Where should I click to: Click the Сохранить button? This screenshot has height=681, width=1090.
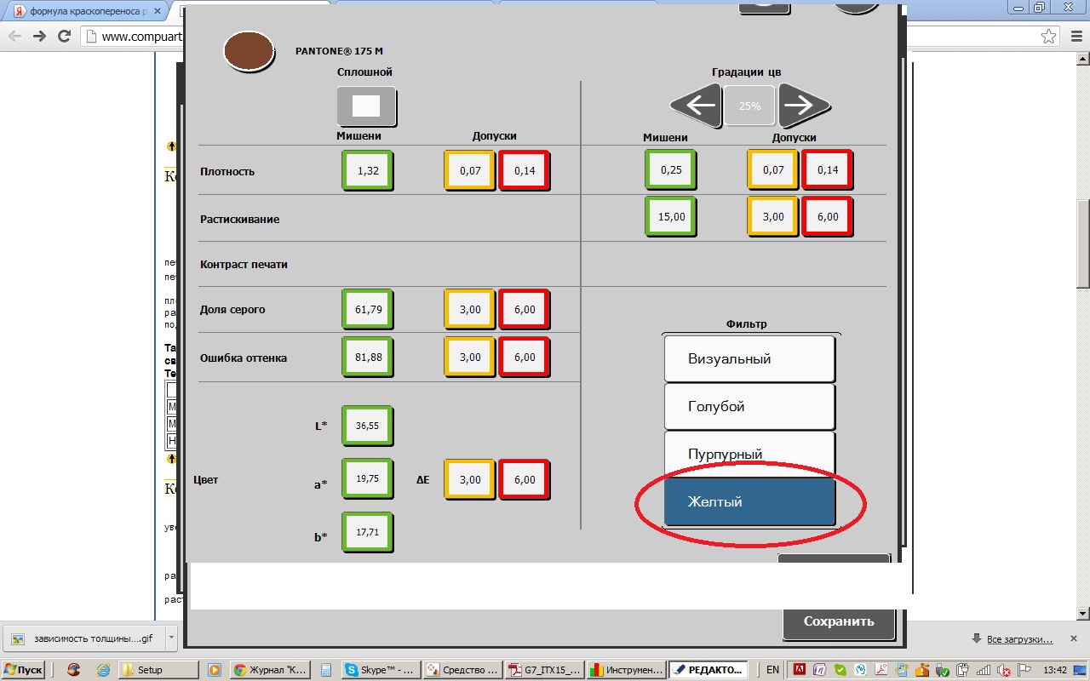(x=839, y=621)
